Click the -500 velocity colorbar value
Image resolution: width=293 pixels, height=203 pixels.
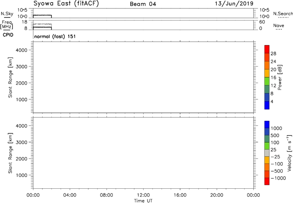coord(277,171)
